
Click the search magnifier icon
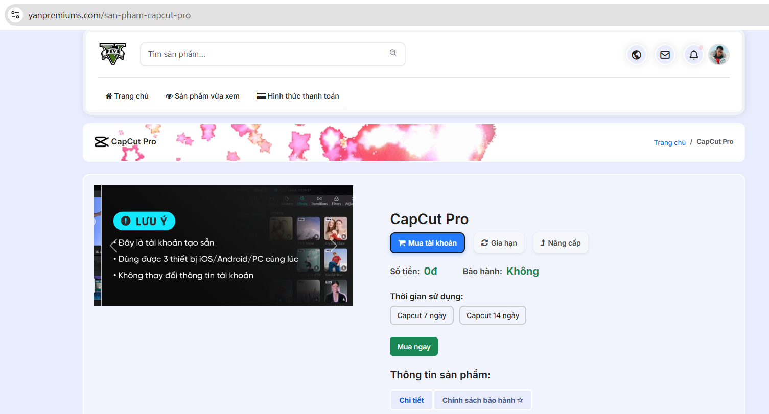(393, 53)
